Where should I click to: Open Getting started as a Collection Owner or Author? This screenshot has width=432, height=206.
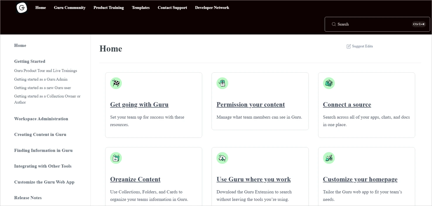point(47,99)
